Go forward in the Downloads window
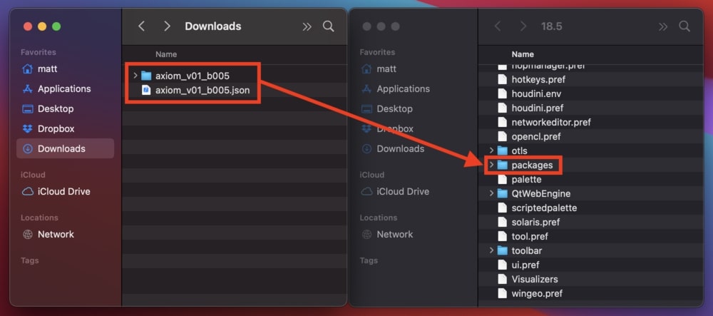Screen dimensions: 713x316 click(x=167, y=26)
